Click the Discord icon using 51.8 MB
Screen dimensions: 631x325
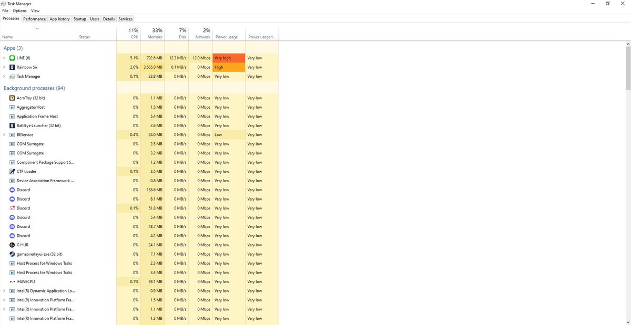pos(12,208)
